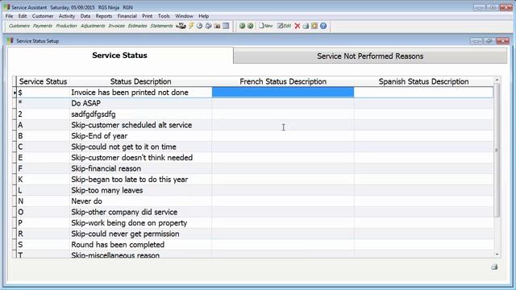
Task: Open the Adjustments toolbar shortcut
Action: tap(93, 26)
